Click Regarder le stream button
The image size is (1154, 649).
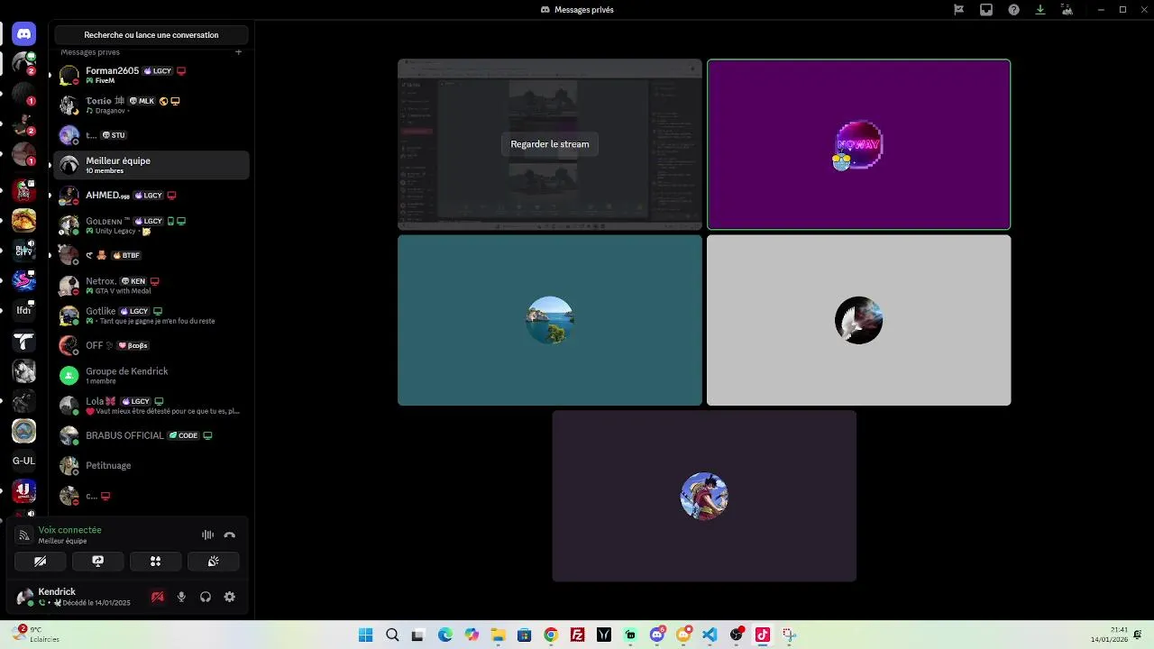(550, 144)
